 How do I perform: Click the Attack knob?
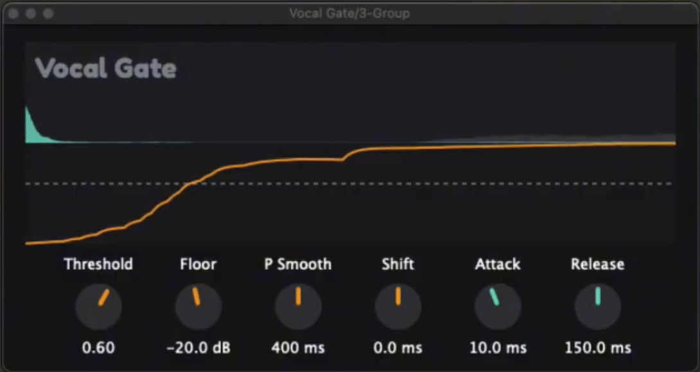[498, 307]
